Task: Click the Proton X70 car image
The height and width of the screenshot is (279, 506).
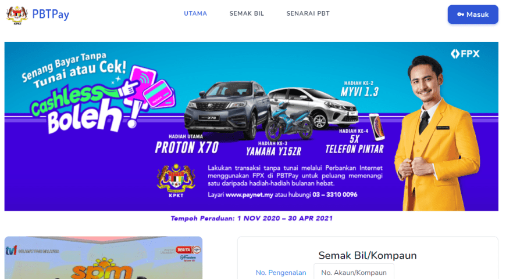Action: coord(227,110)
